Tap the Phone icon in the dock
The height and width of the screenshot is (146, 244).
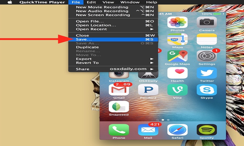coord(119,130)
